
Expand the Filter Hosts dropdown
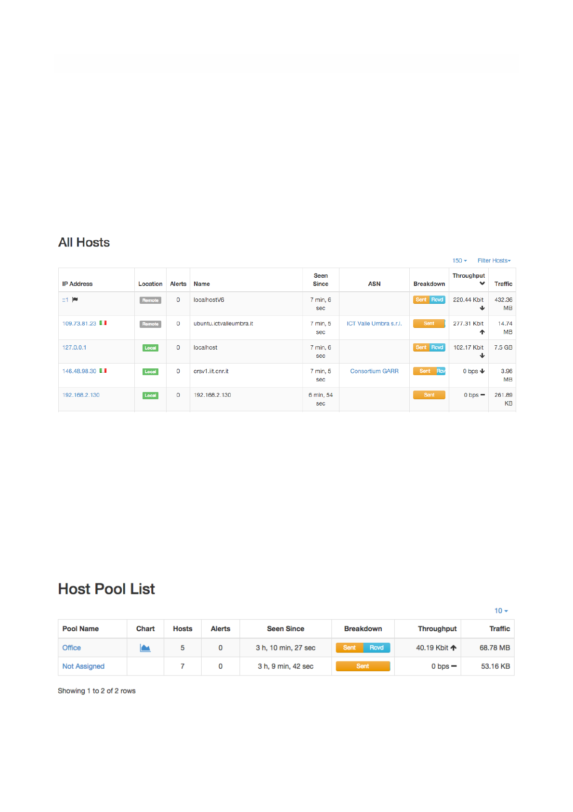494,260
